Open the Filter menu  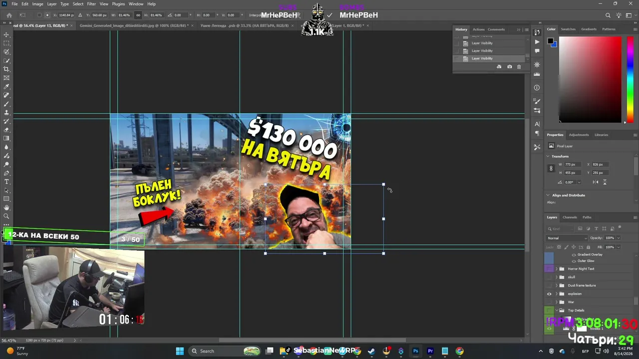(x=91, y=4)
